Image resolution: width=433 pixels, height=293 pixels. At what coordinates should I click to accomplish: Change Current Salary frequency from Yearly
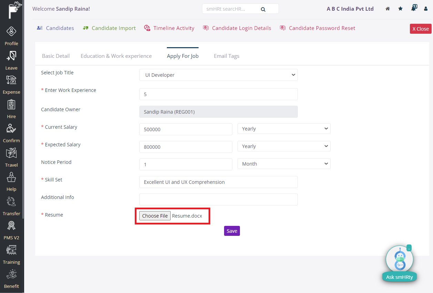click(283, 128)
